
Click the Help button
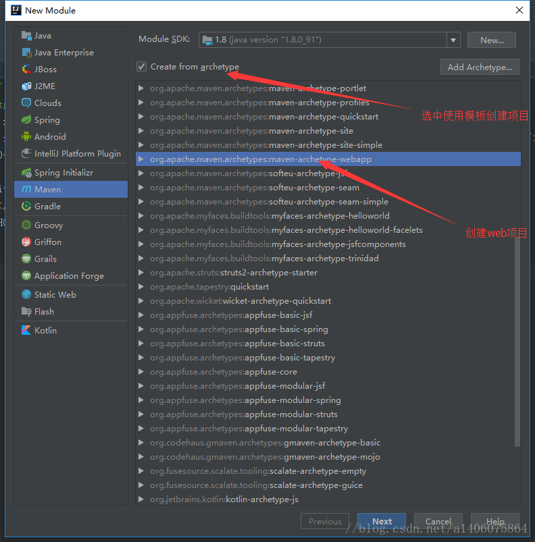pyautogui.click(x=495, y=521)
